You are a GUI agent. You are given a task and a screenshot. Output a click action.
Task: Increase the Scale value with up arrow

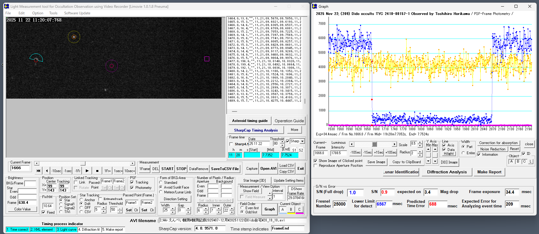(420, 142)
